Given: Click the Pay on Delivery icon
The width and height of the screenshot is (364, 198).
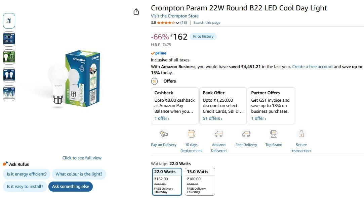Looking at the screenshot, I should click(164, 134).
